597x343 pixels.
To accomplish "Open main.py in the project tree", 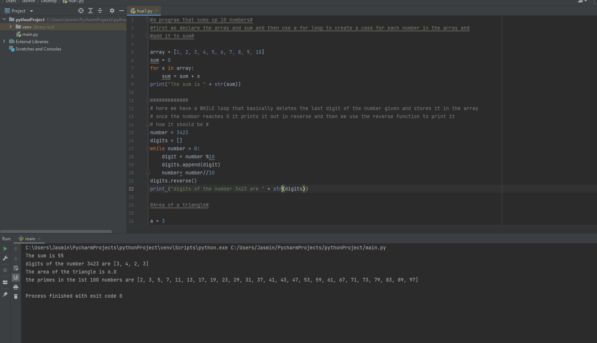I will point(30,34).
